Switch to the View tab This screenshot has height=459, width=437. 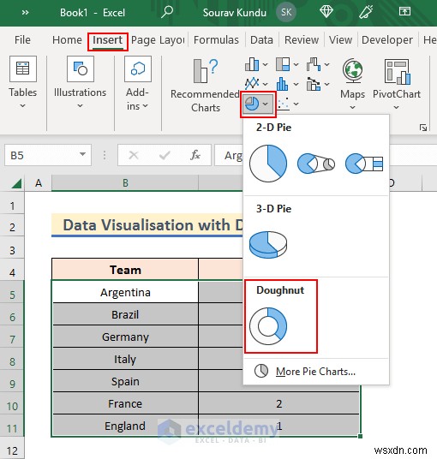pyautogui.click(x=340, y=39)
